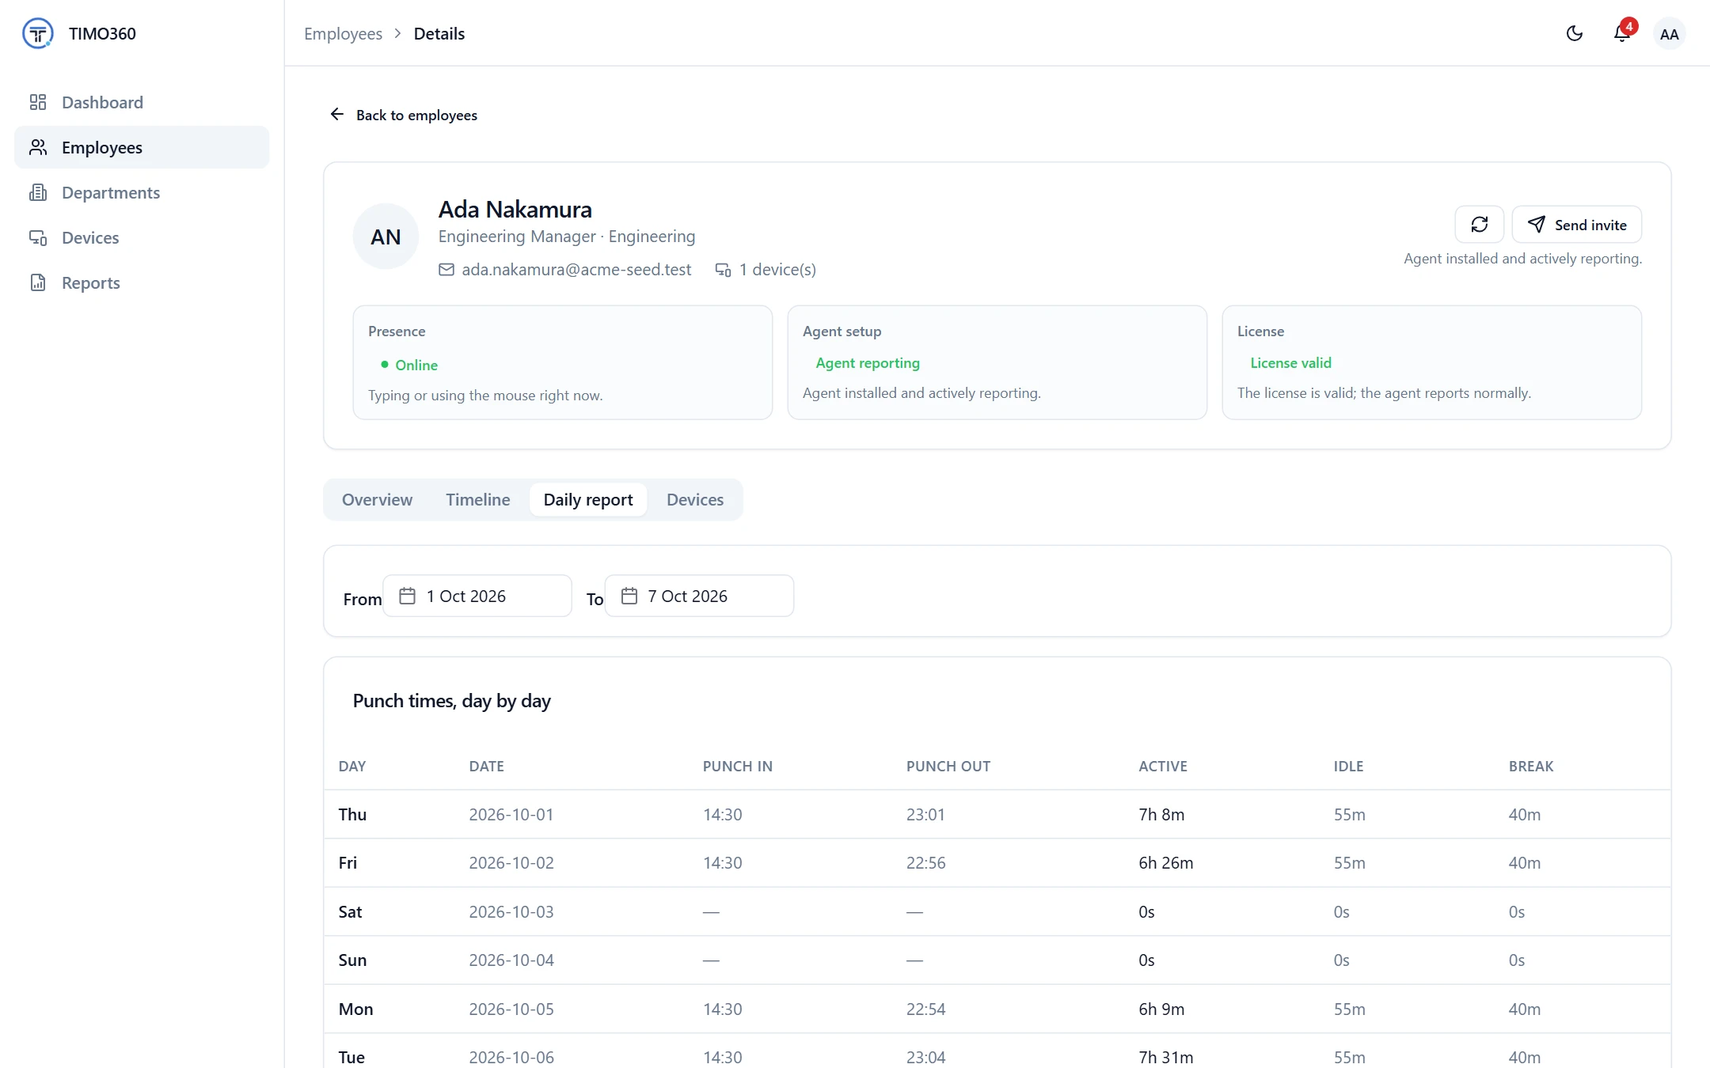Click the calendar icon in To field
Image resolution: width=1710 pixels, height=1068 pixels.
click(x=629, y=596)
